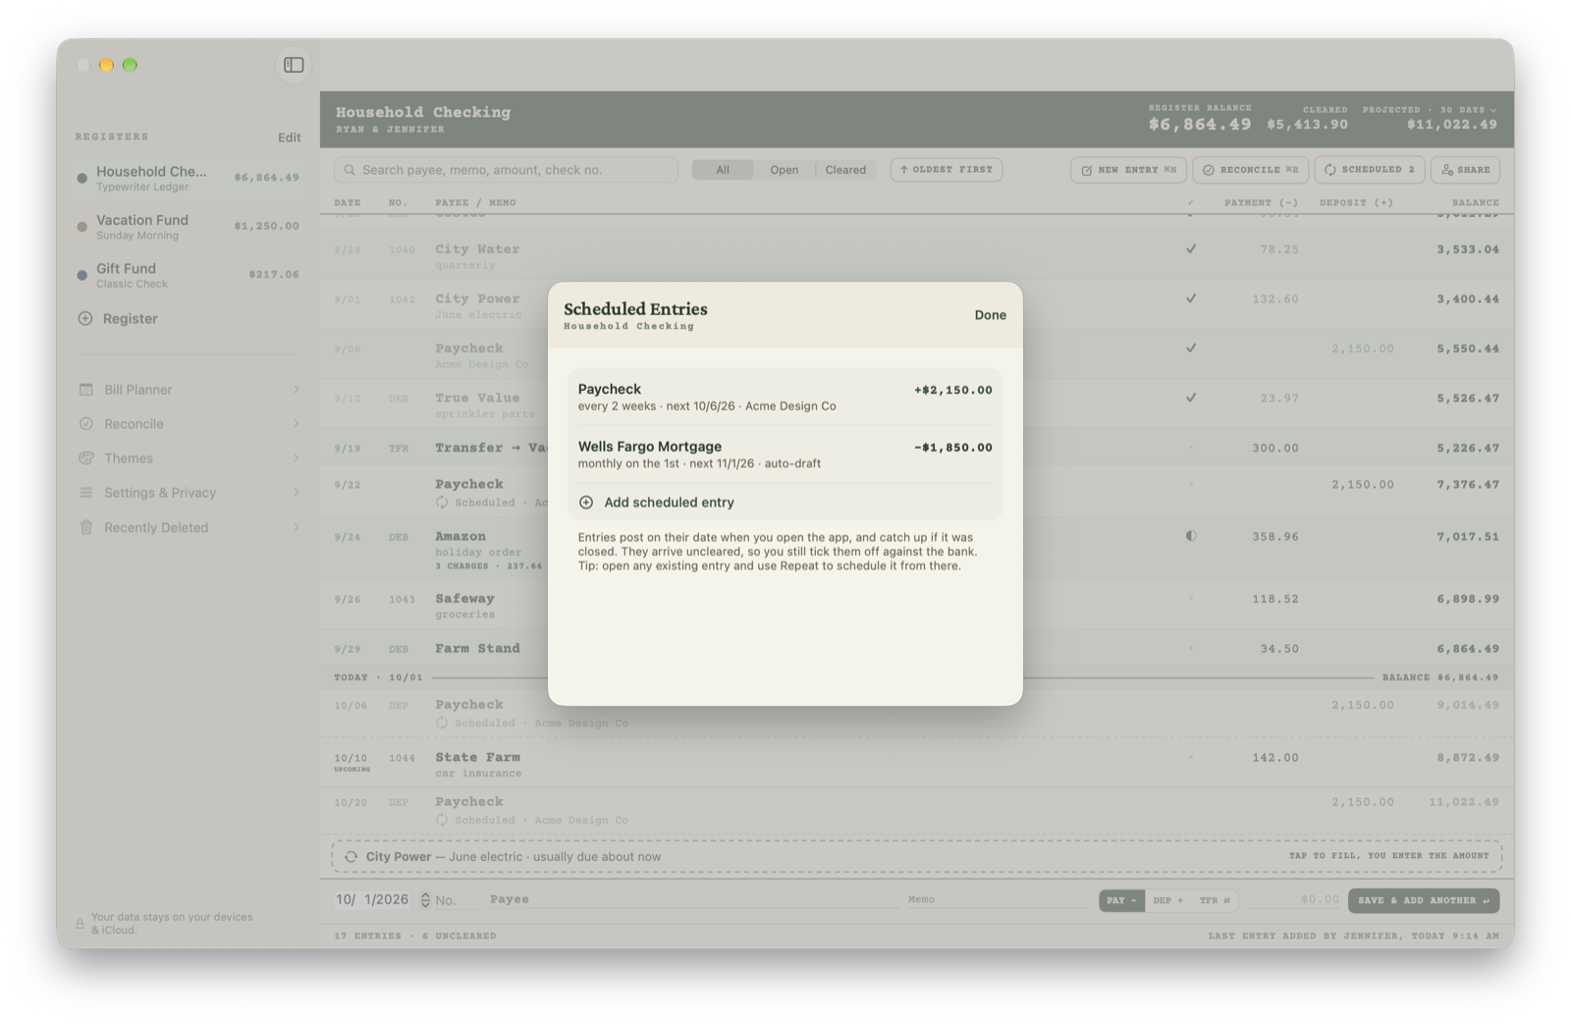Click Edit next to Registers

tap(289, 137)
